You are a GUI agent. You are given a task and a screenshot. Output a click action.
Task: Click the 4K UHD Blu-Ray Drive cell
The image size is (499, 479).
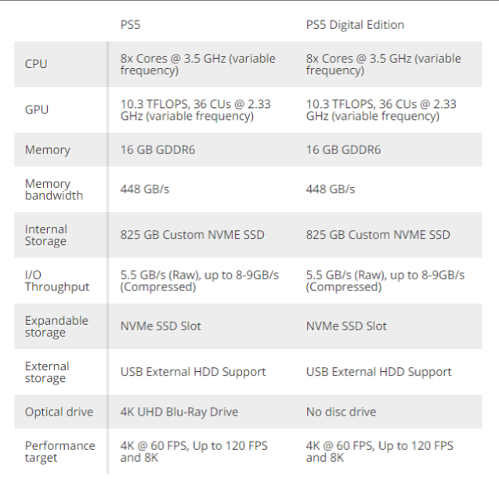pyautogui.click(x=179, y=412)
